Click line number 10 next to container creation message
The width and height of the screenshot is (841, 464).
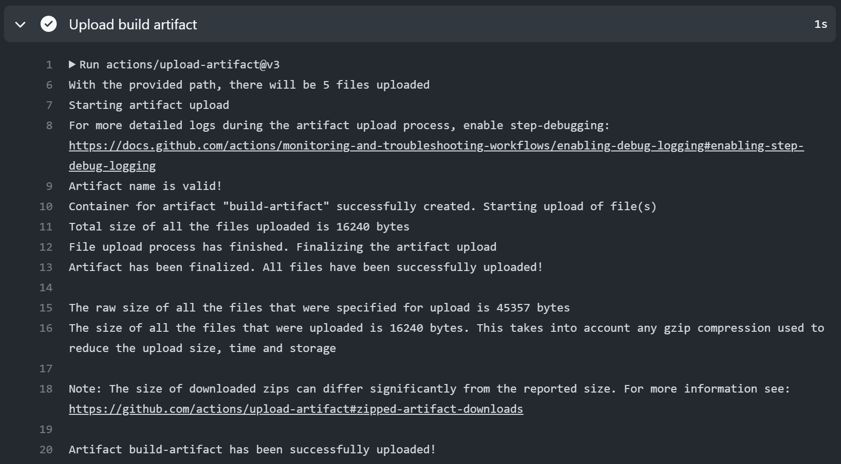tap(46, 207)
